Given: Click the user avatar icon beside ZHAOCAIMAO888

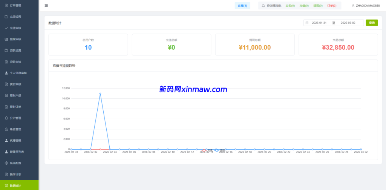Looking at the screenshot, I should 353,6.
